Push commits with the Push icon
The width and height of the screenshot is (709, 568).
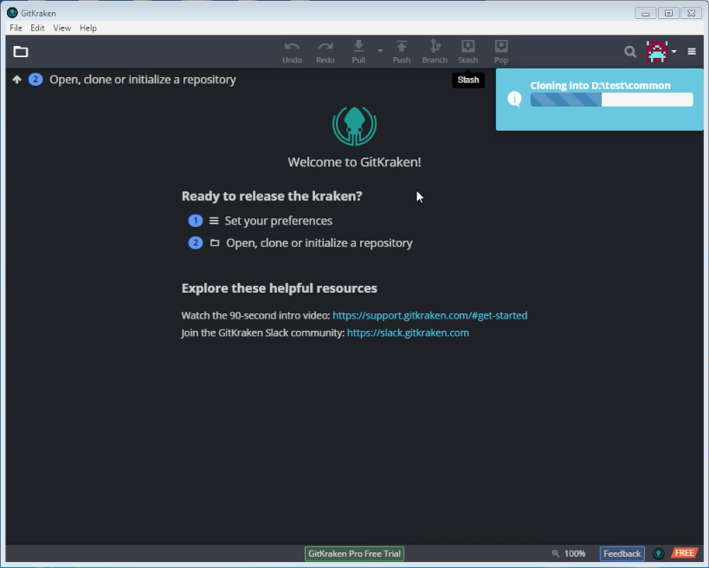coord(402,52)
